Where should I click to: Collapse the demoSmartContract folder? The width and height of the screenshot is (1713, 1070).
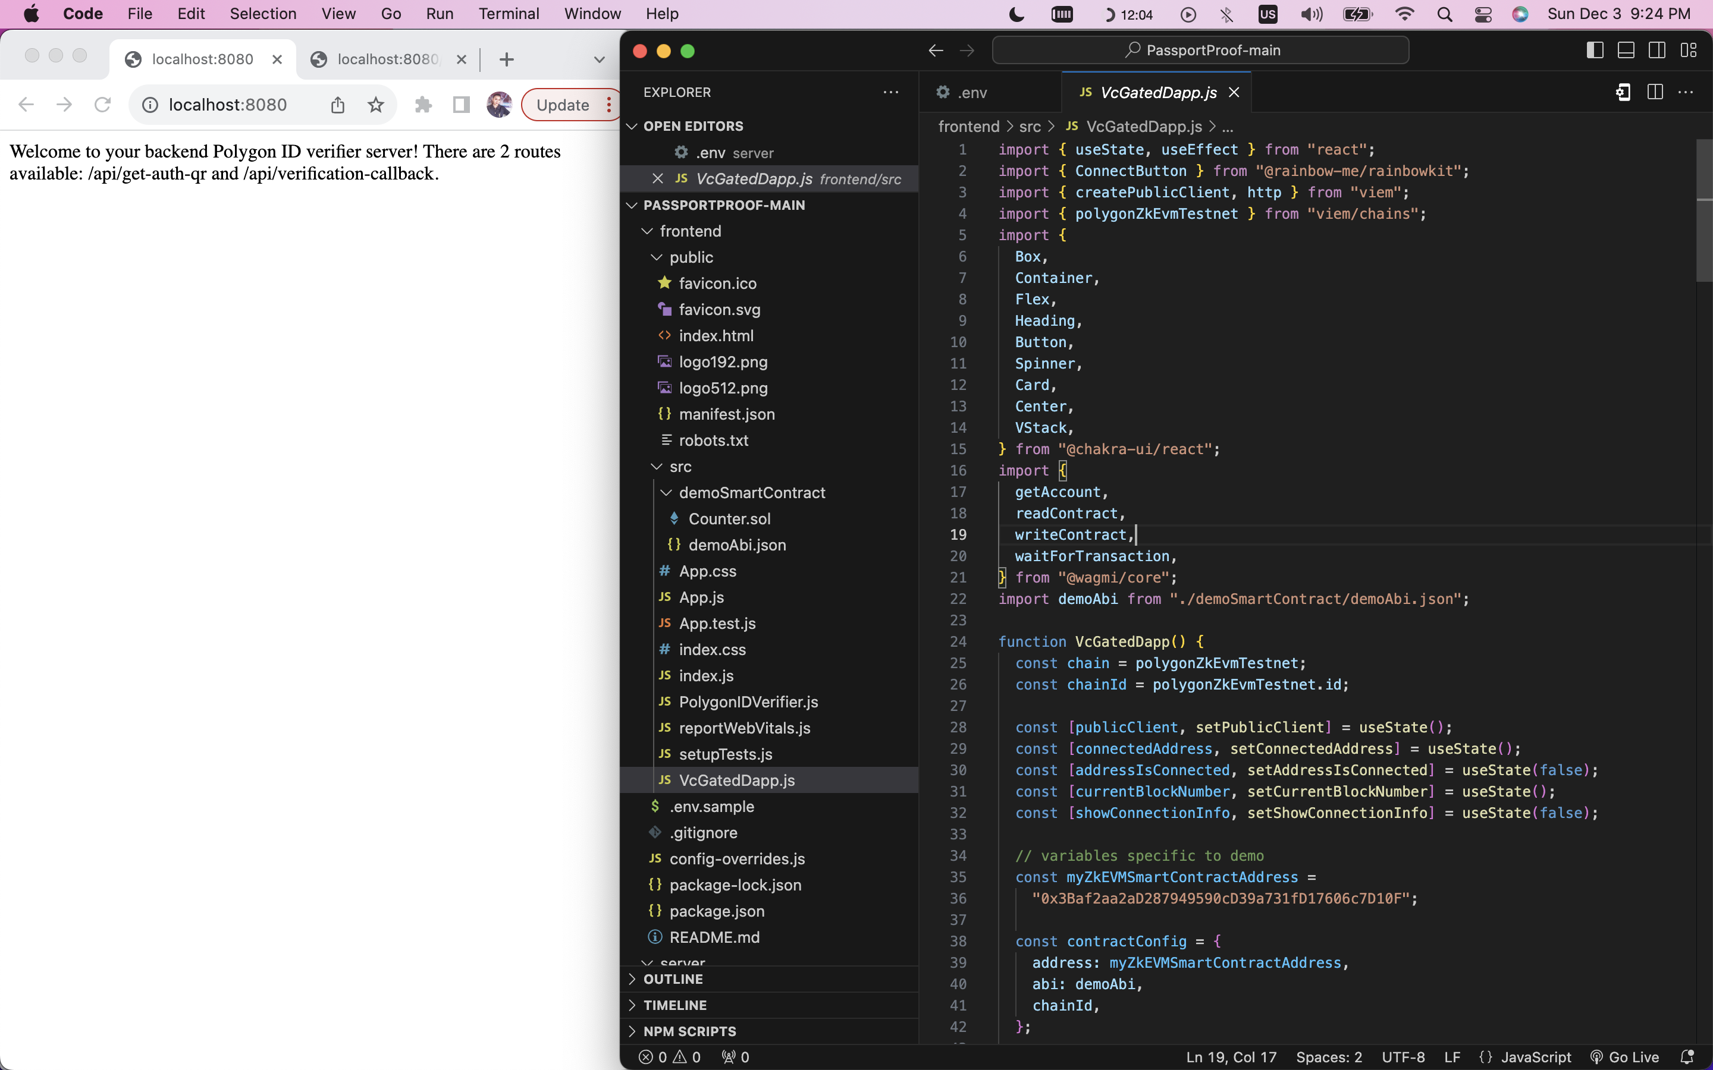coord(751,493)
